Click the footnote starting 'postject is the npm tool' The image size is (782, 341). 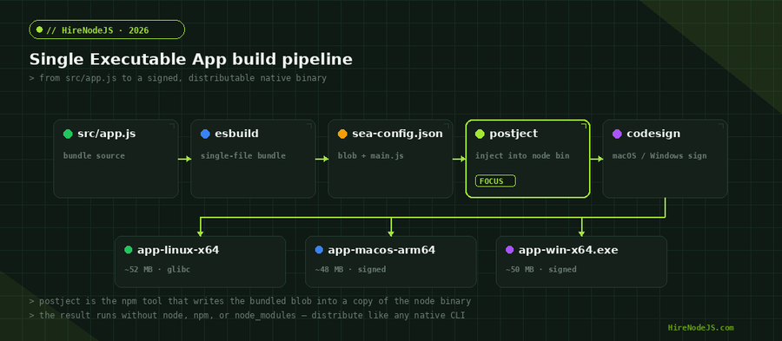(250, 301)
